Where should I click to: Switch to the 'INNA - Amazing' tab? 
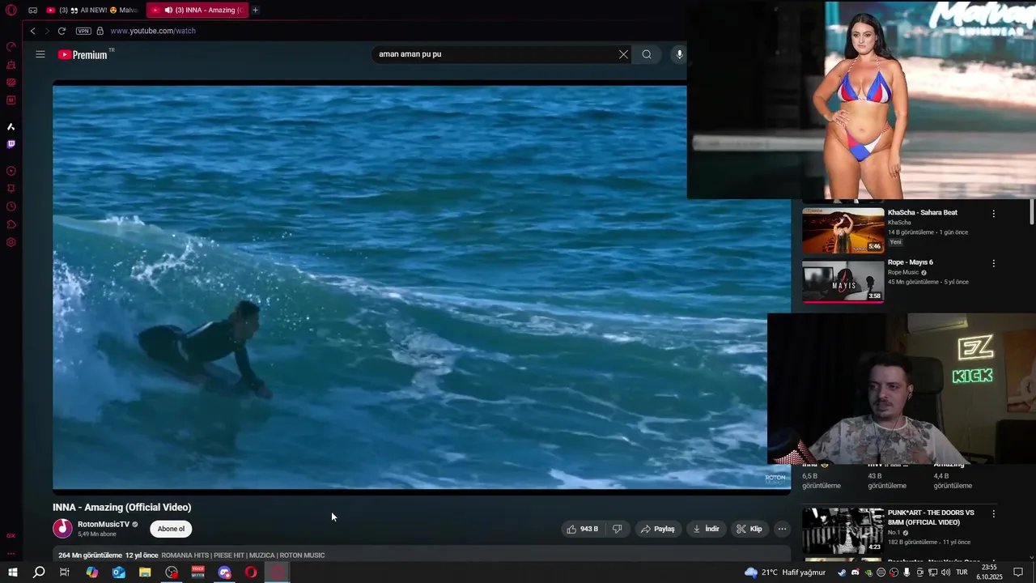198,10
